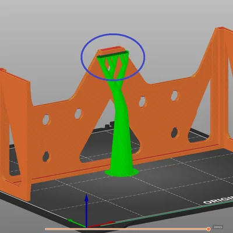This screenshot has height=233, width=233.
Task: Click the slider value label 200923
Action: 218,227
